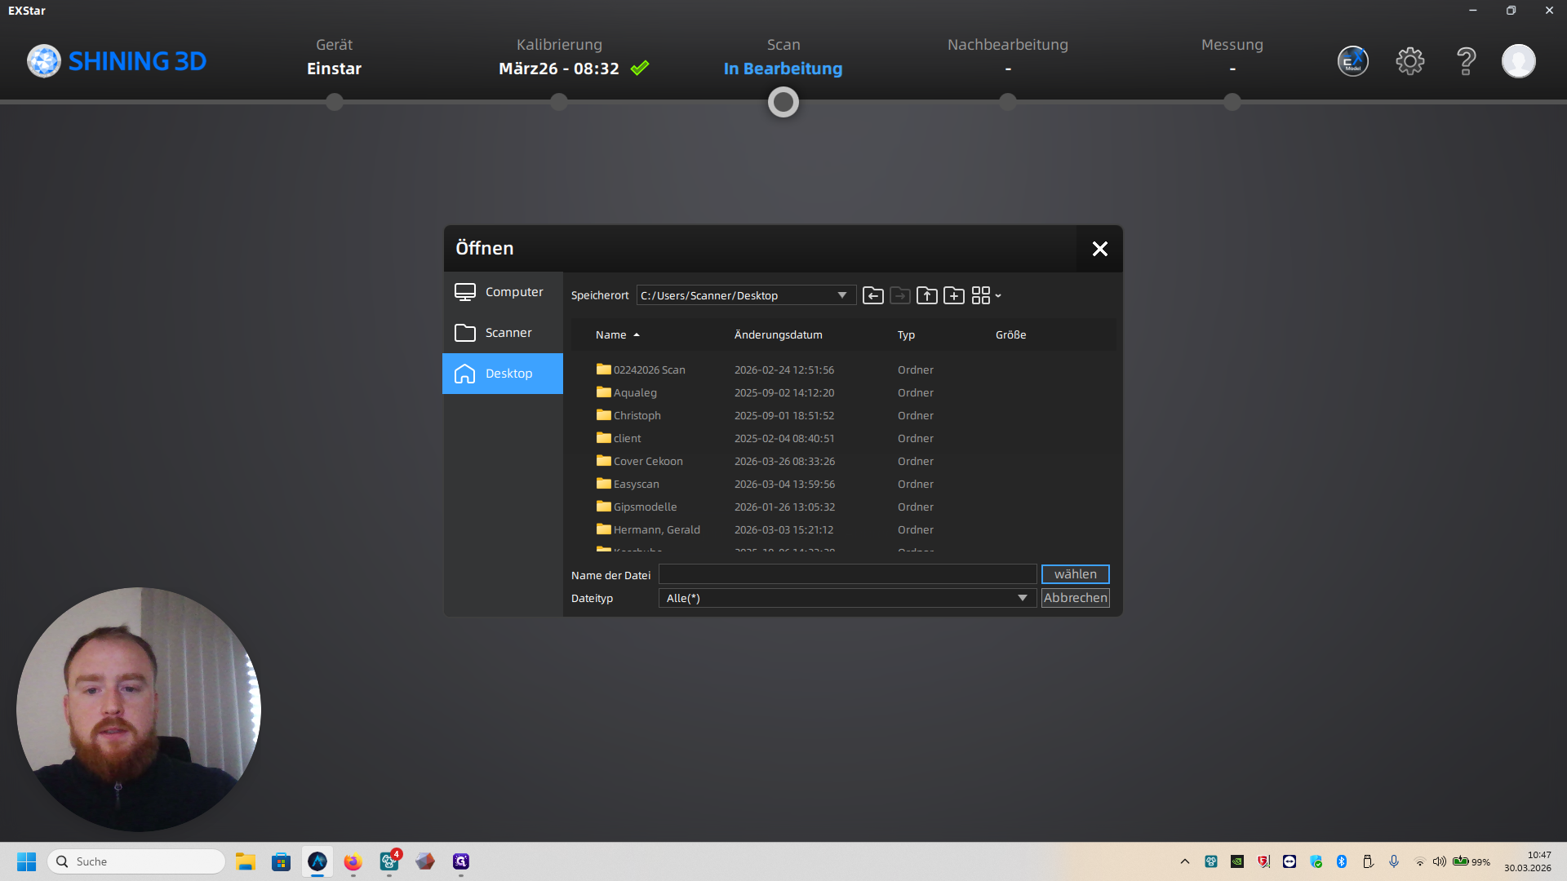This screenshot has width=1567, height=881.
Task: Open the help question mark
Action: pyautogui.click(x=1466, y=61)
